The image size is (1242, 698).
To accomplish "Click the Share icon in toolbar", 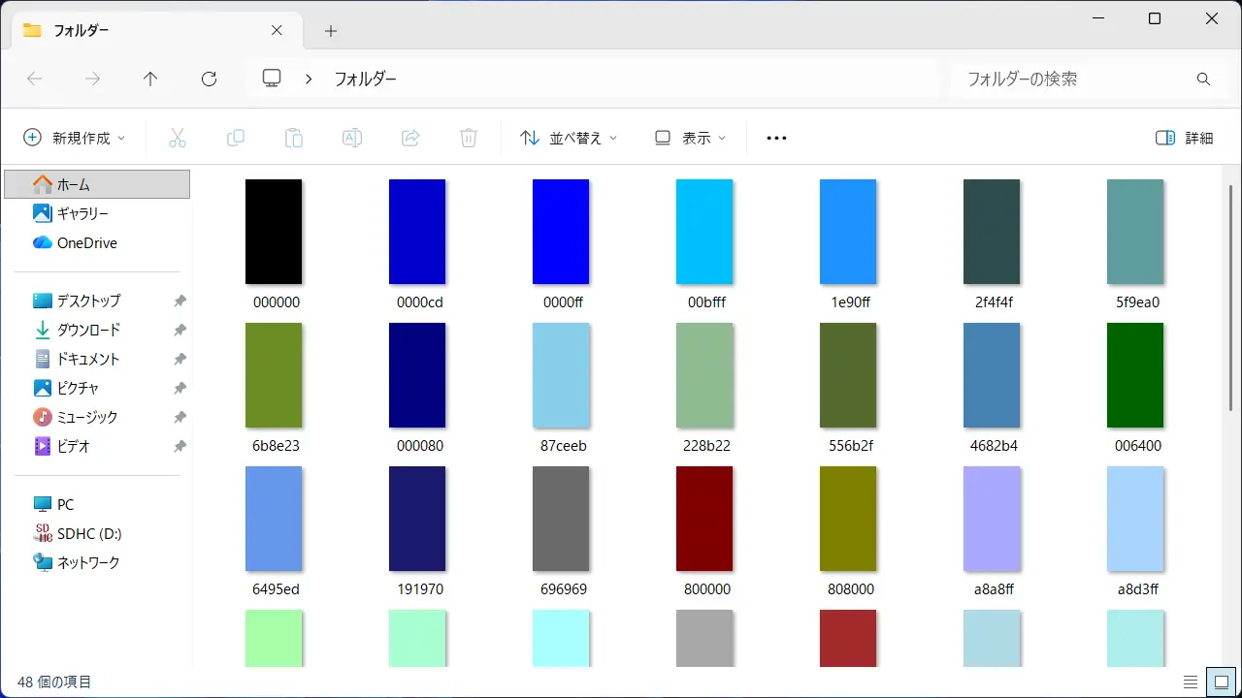I will 410,138.
